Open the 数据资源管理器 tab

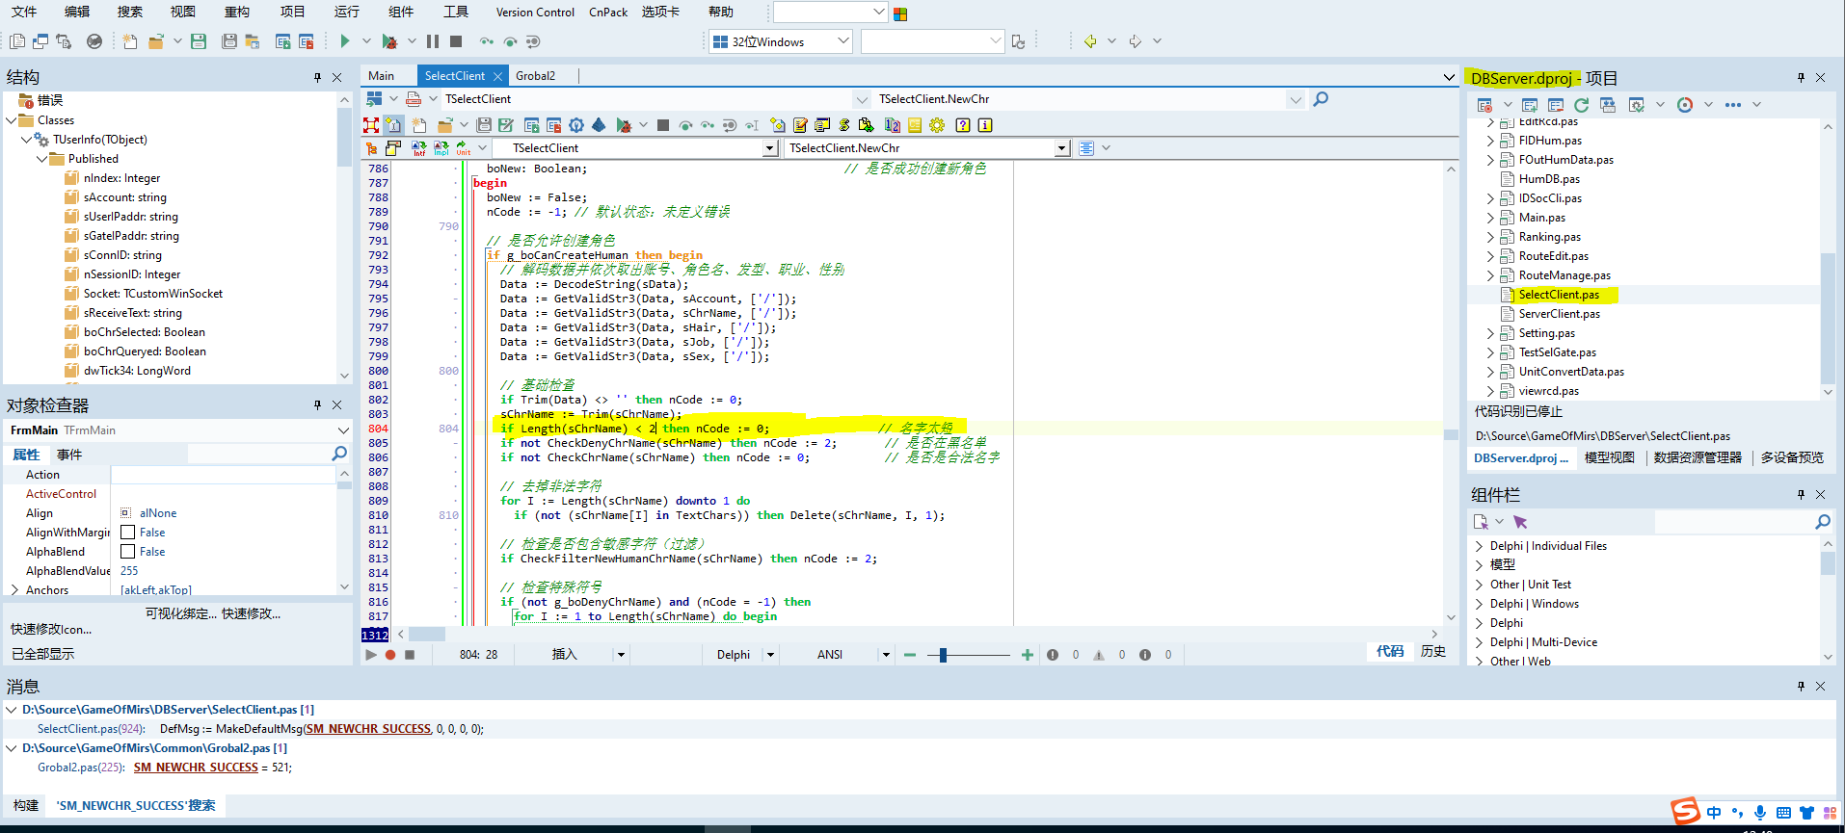[1698, 458]
